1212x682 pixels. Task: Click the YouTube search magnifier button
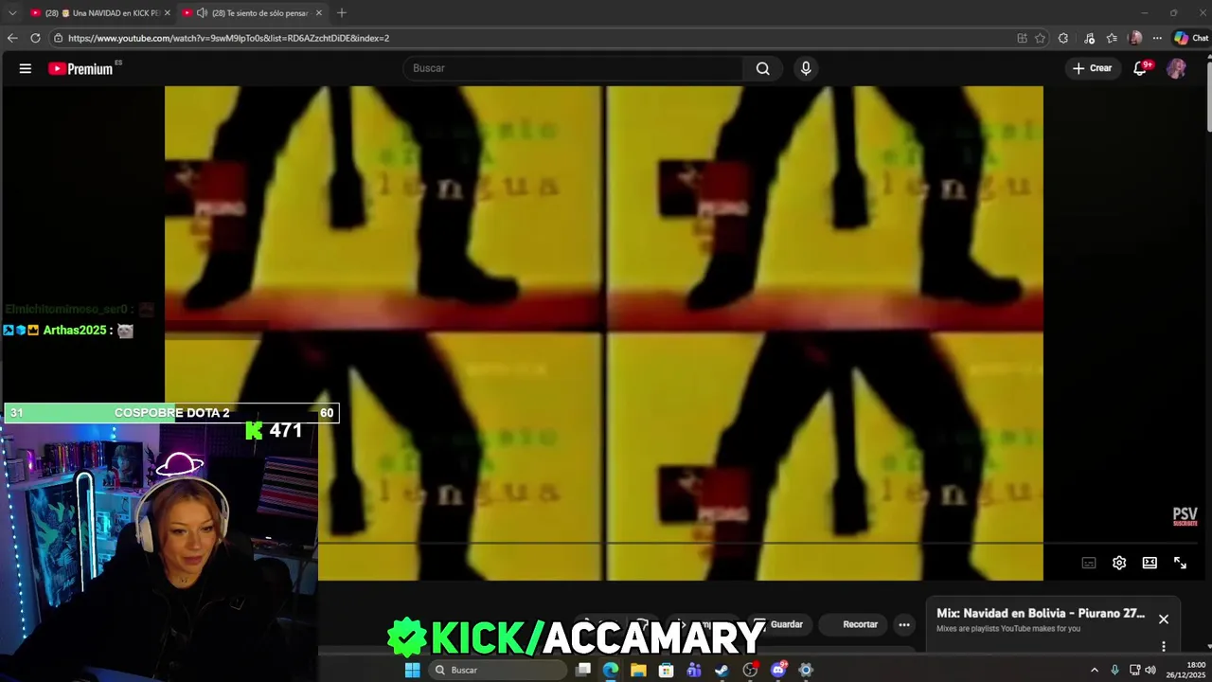[762, 68]
